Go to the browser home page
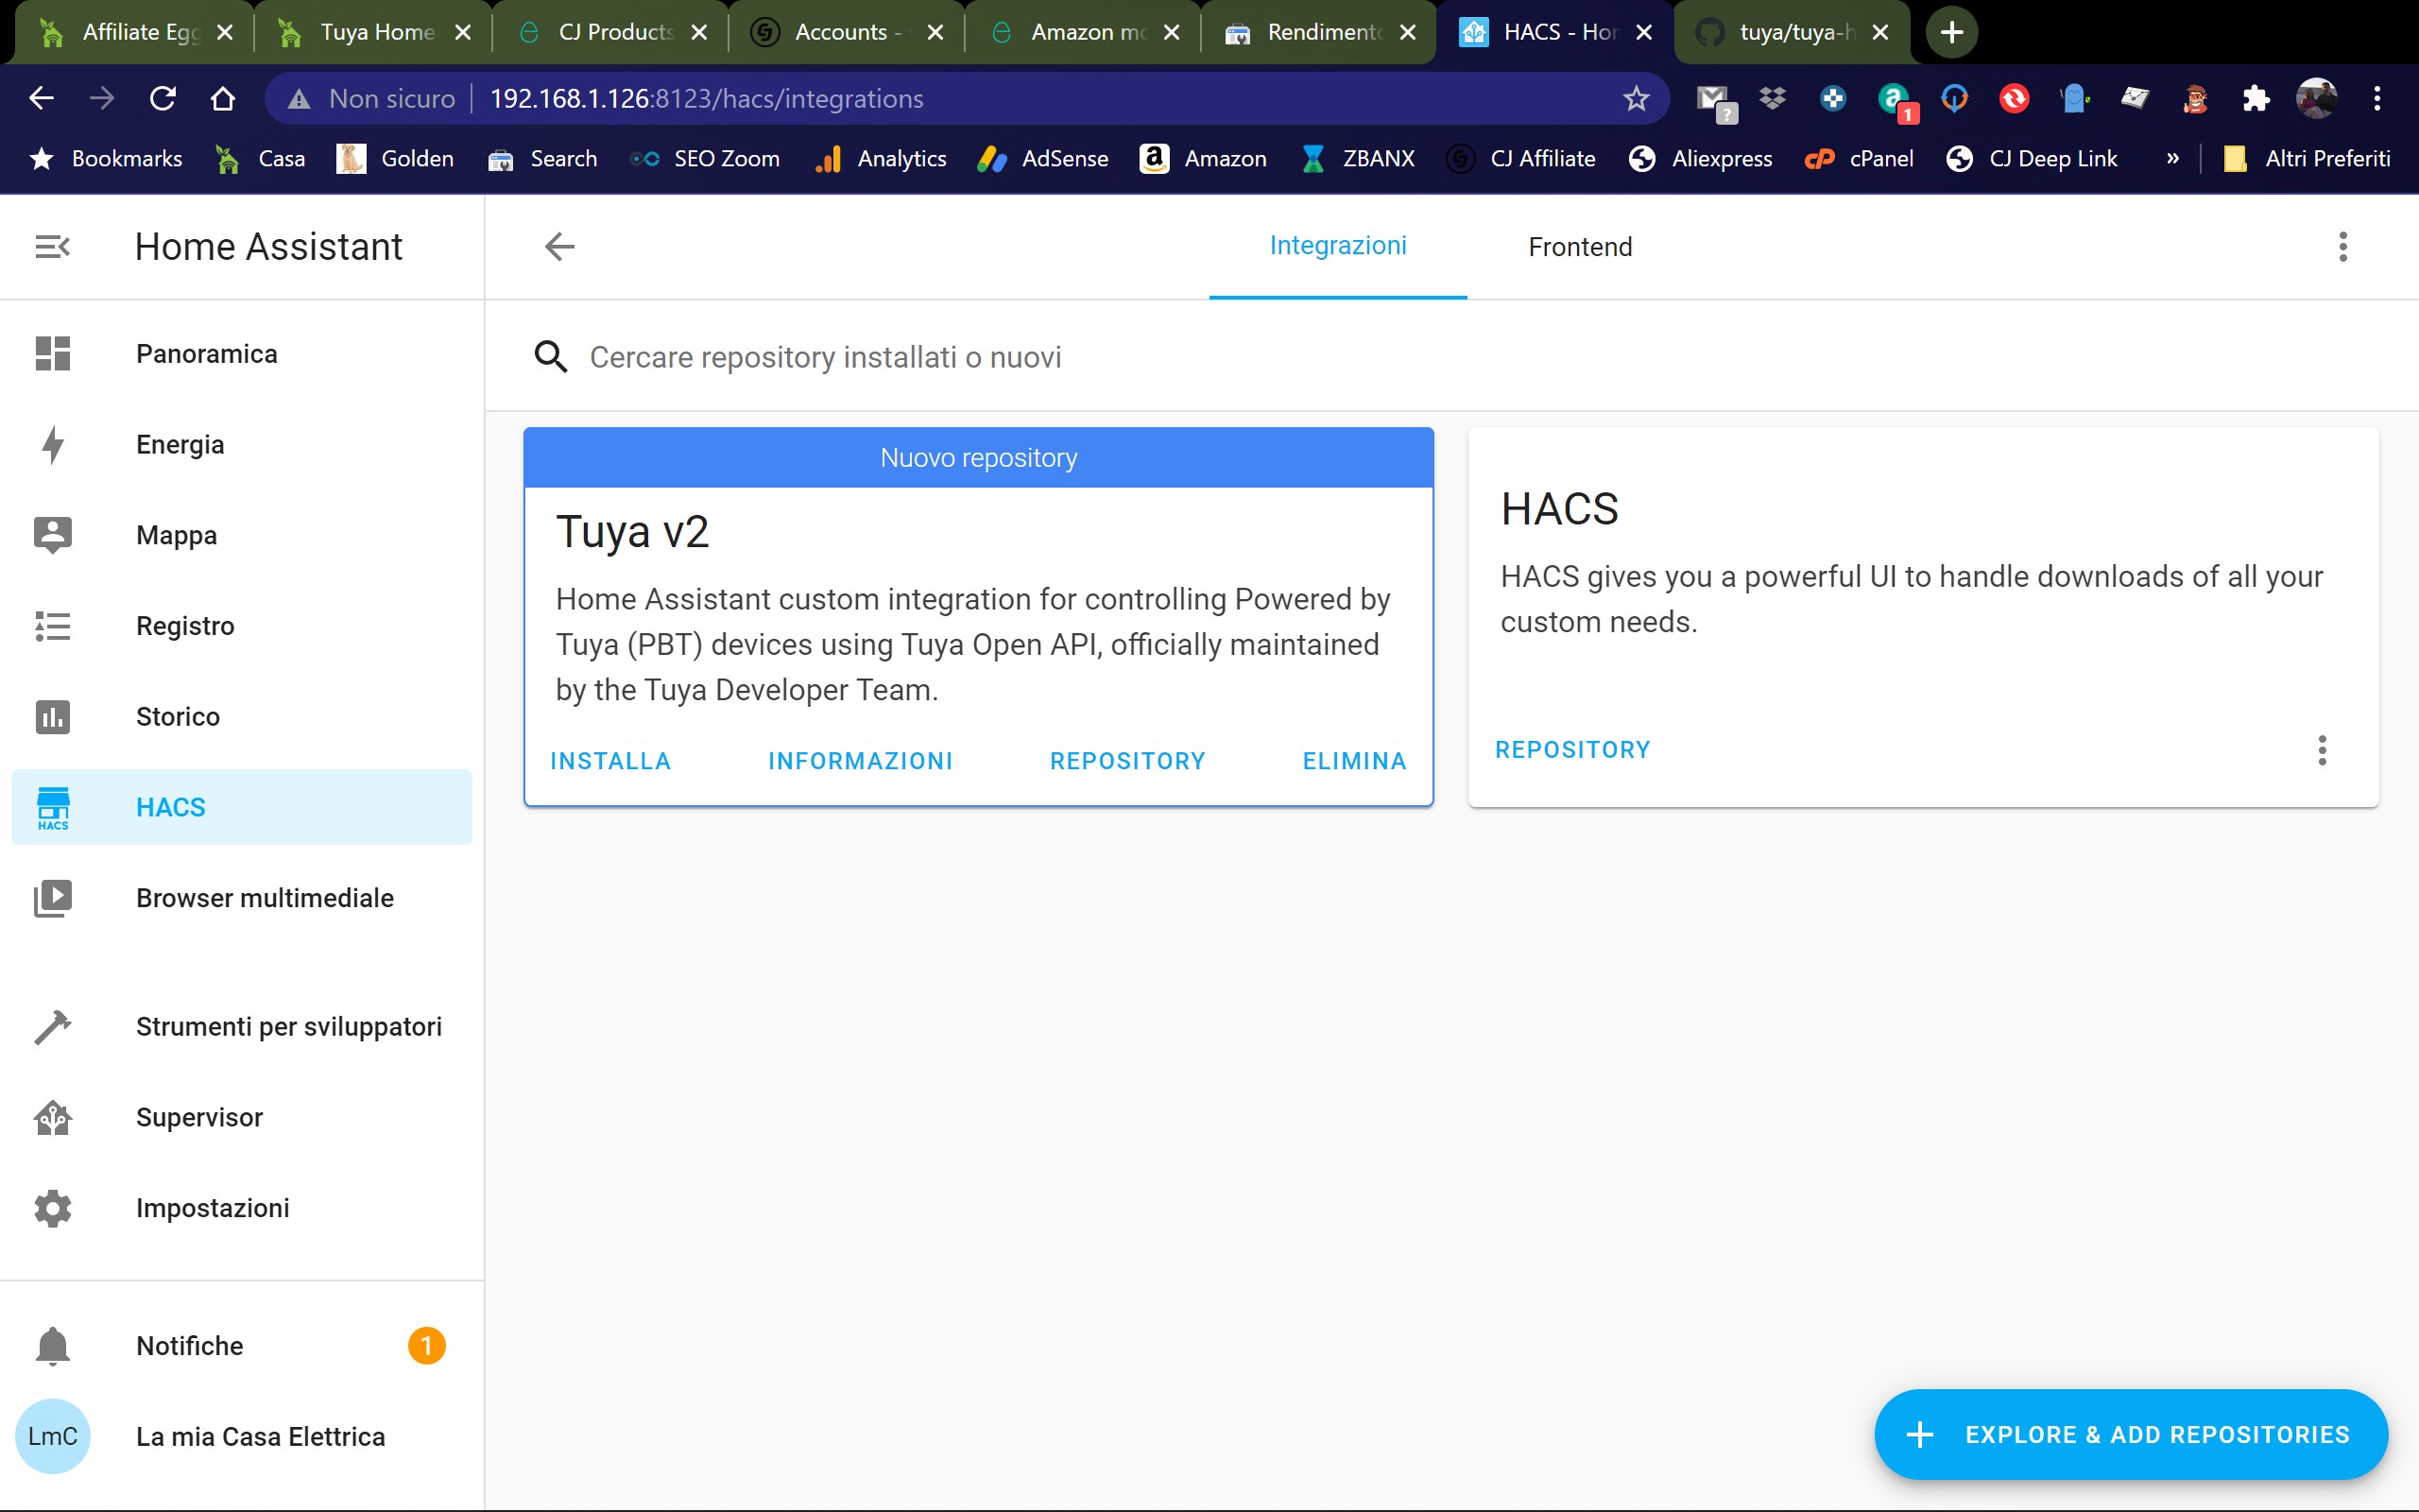The image size is (2419, 1512). click(223, 98)
